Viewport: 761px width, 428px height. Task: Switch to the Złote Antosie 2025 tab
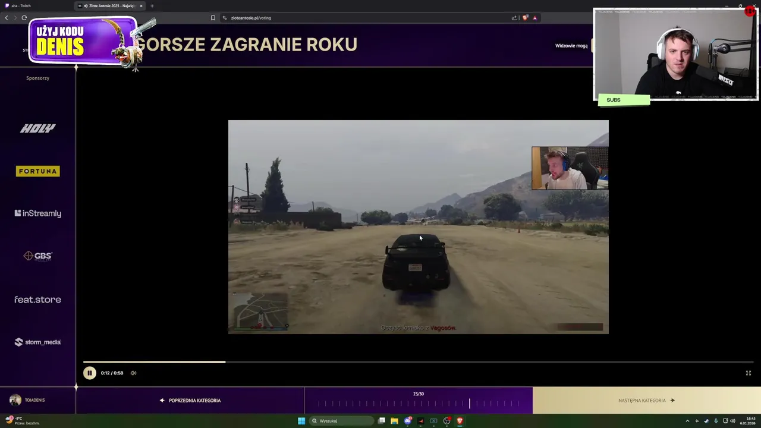[109, 6]
